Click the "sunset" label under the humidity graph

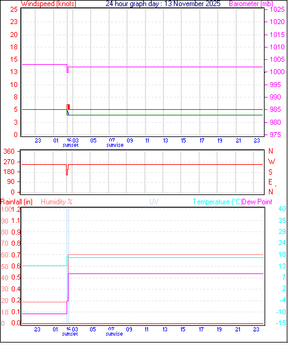pyautogui.click(x=70, y=334)
